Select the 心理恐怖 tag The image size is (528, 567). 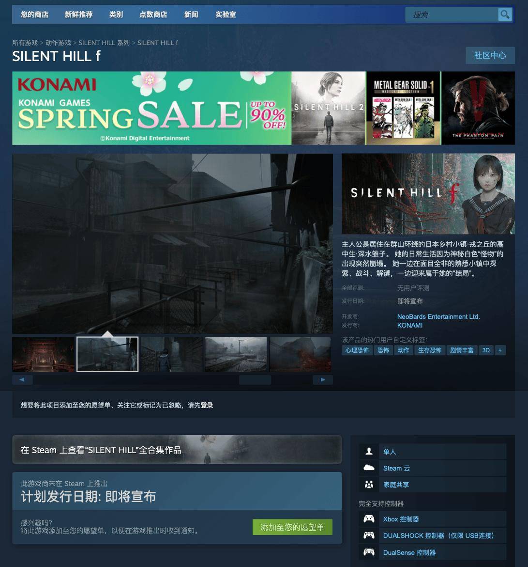(x=357, y=350)
